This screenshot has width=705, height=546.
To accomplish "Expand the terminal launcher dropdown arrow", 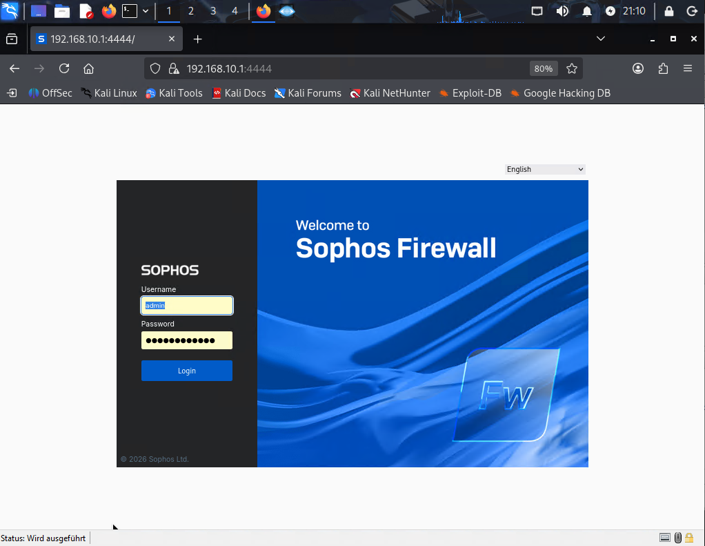I will pyautogui.click(x=146, y=11).
